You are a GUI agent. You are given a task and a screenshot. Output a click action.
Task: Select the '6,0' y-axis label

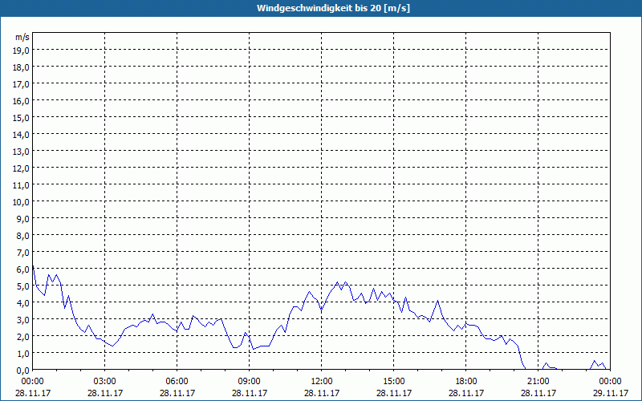[23, 269]
